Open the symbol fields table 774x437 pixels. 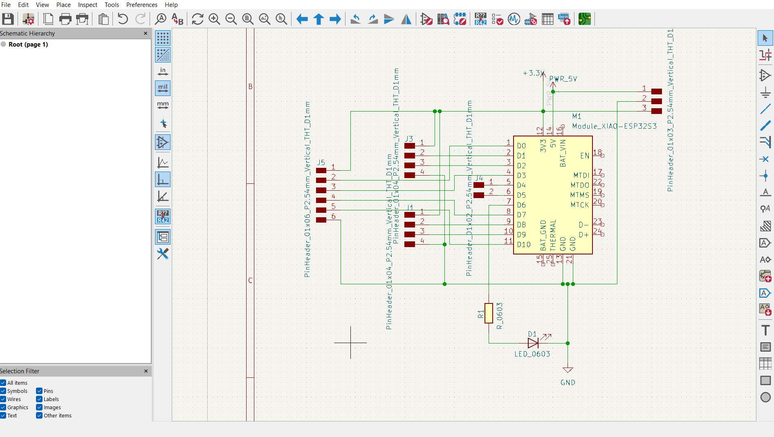click(547, 19)
